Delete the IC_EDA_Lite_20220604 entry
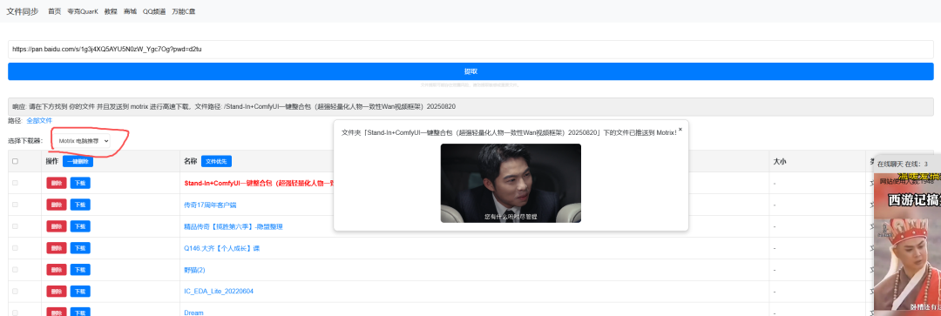 (57, 292)
